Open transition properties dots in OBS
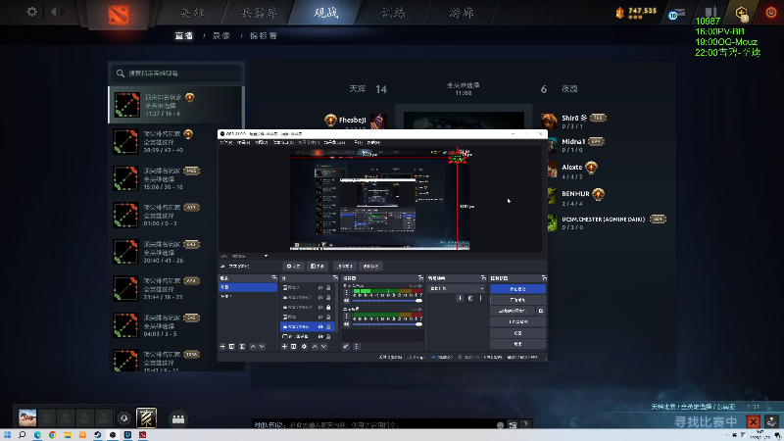 point(480,299)
